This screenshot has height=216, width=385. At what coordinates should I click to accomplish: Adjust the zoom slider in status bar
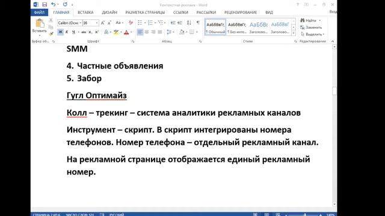pyautogui.click(x=305, y=215)
